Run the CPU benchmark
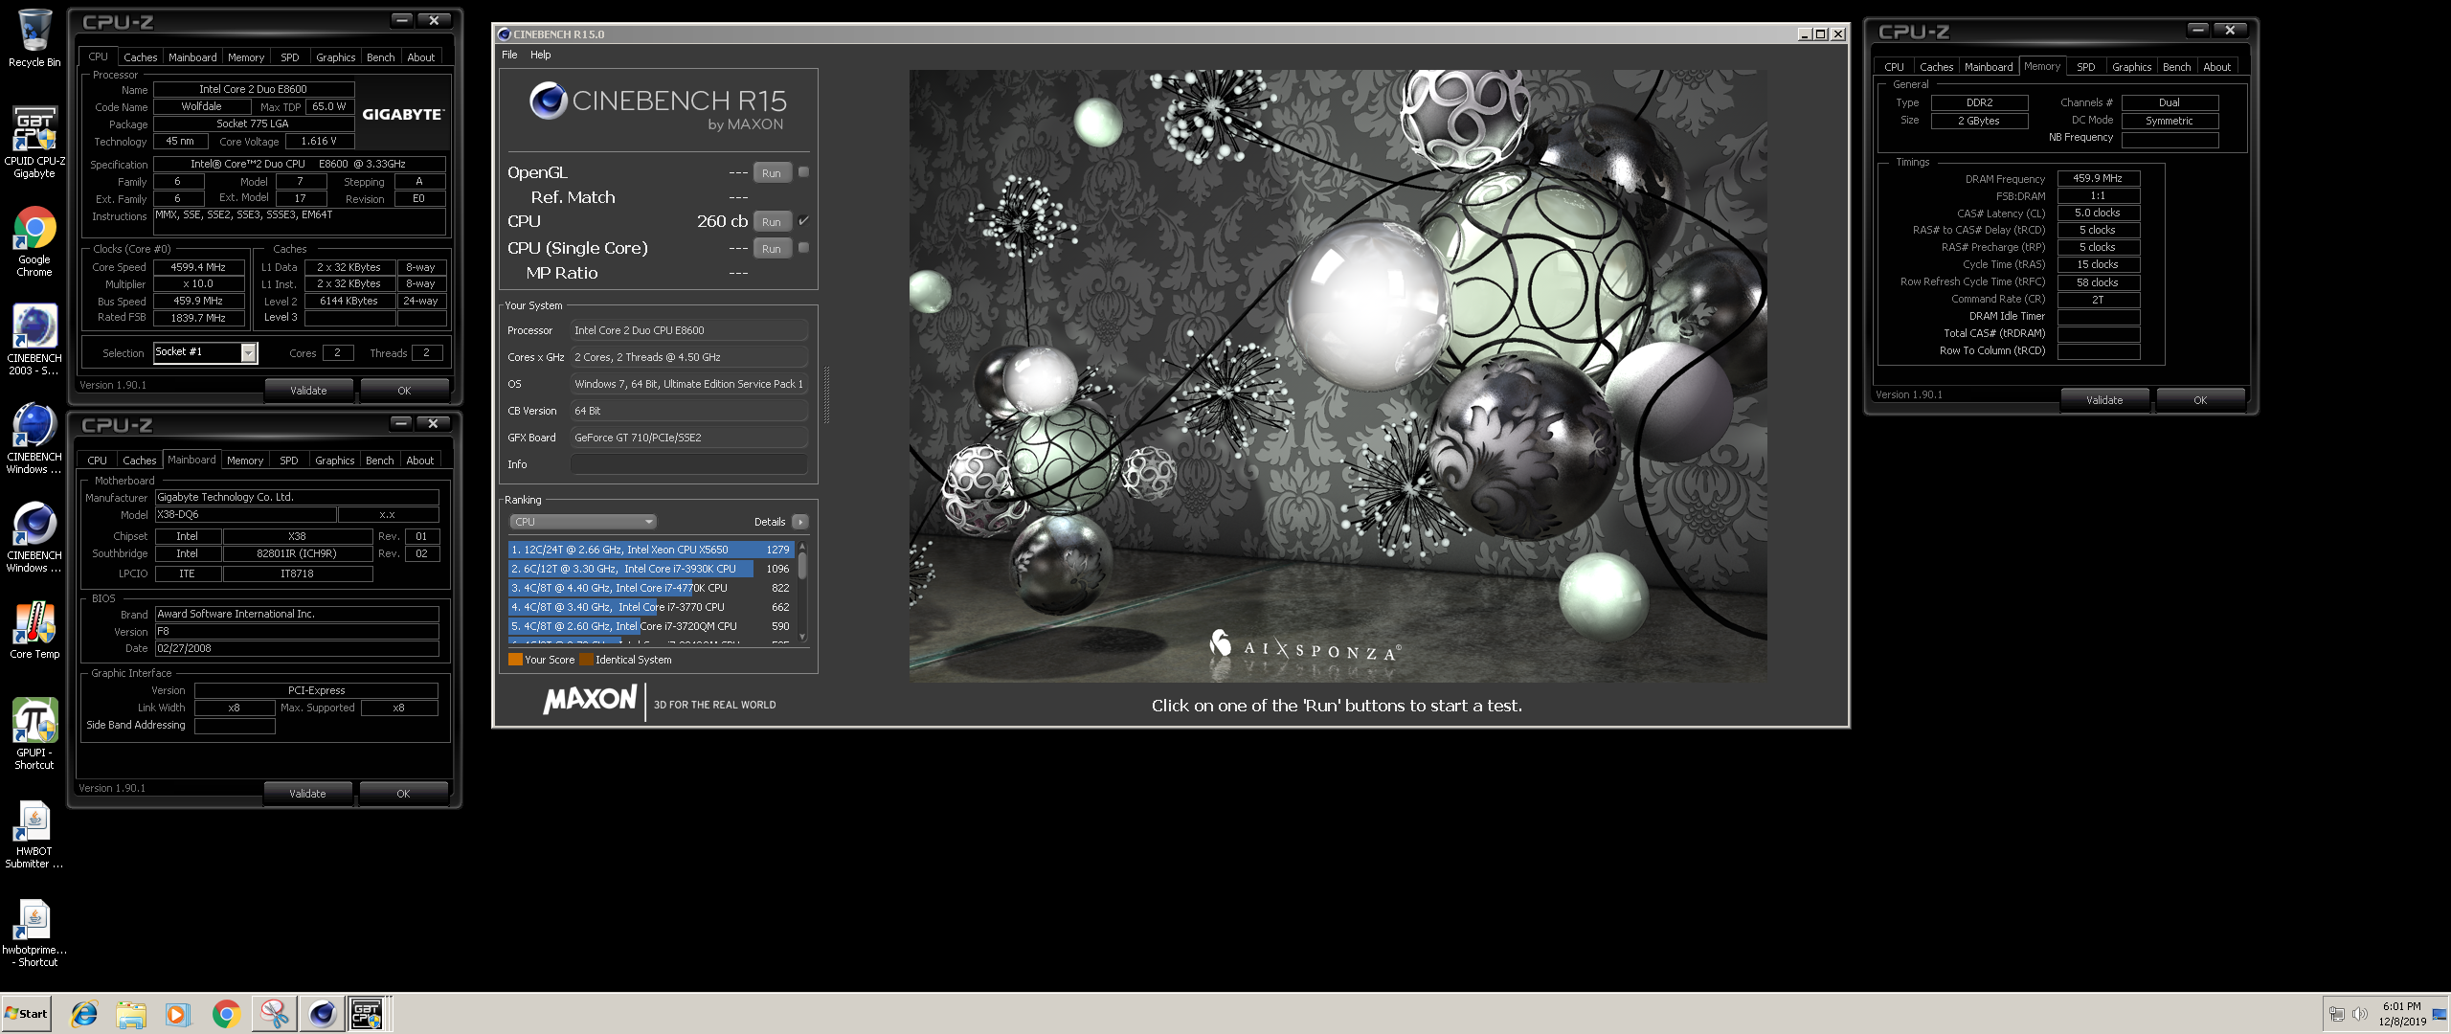 coord(772,222)
